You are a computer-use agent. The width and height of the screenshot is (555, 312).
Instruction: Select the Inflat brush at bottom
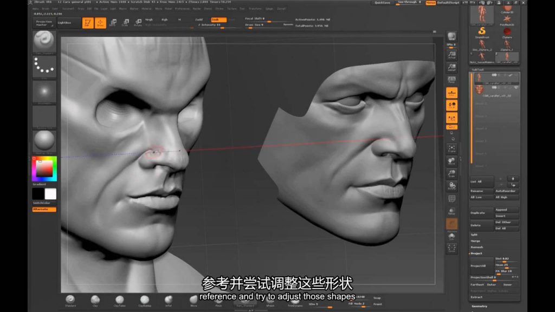click(x=169, y=301)
